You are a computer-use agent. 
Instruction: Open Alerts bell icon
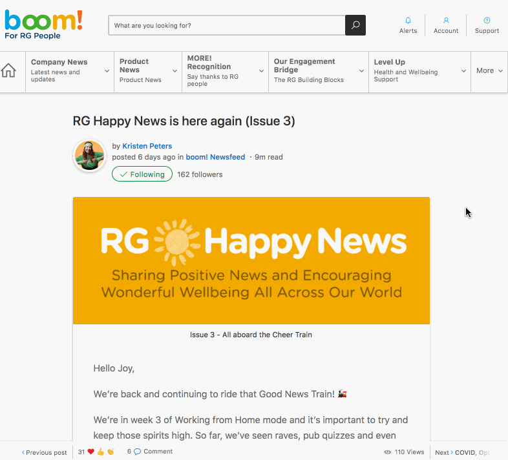coord(408,21)
